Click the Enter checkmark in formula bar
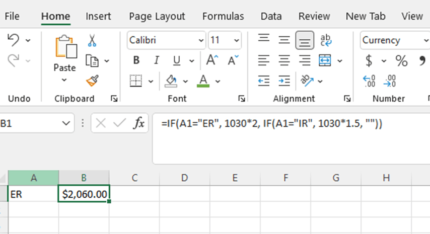 tap(119, 123)
